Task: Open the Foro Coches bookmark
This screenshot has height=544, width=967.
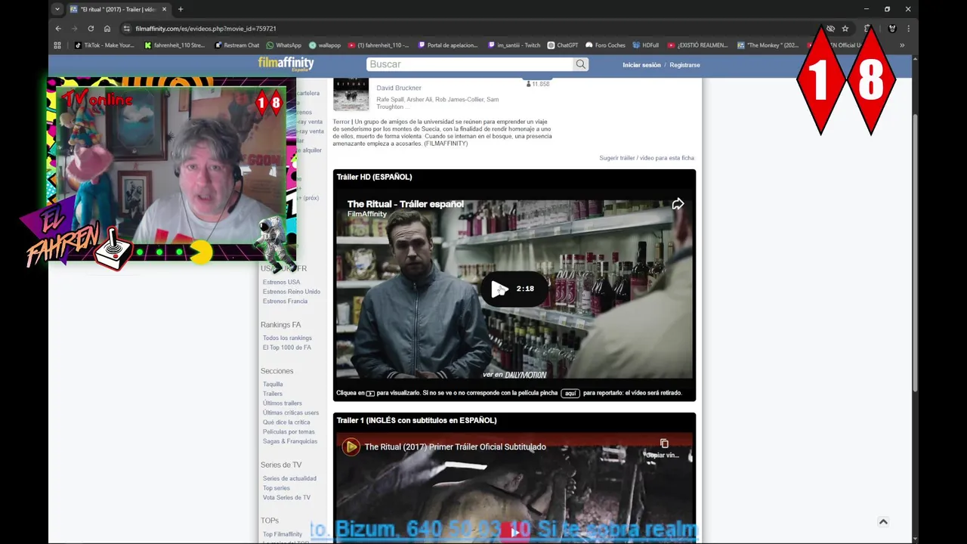Action: 606,45
